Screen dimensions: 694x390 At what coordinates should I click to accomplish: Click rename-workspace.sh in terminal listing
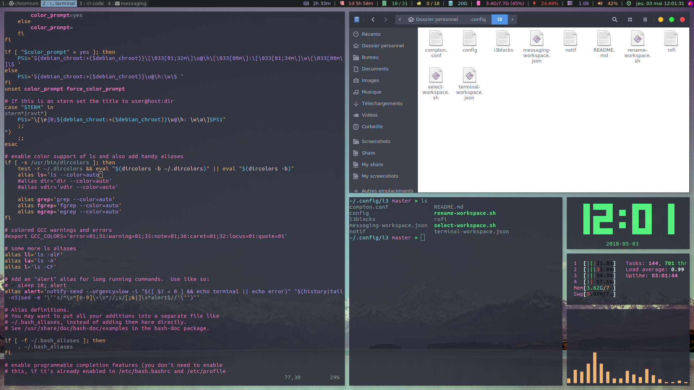point(465,213)
